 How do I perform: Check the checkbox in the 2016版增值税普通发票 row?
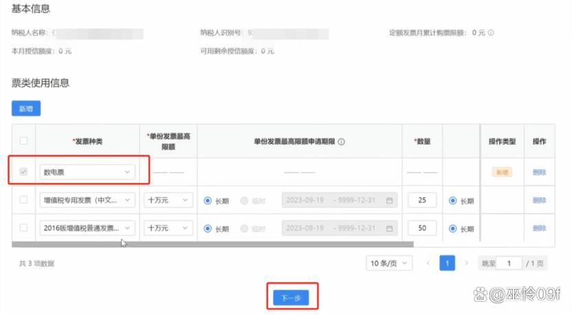point(23,228)
